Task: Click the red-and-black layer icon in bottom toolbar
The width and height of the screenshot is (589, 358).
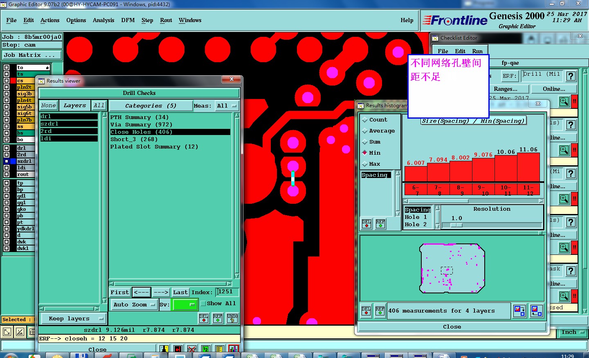Action: point(178,349)
